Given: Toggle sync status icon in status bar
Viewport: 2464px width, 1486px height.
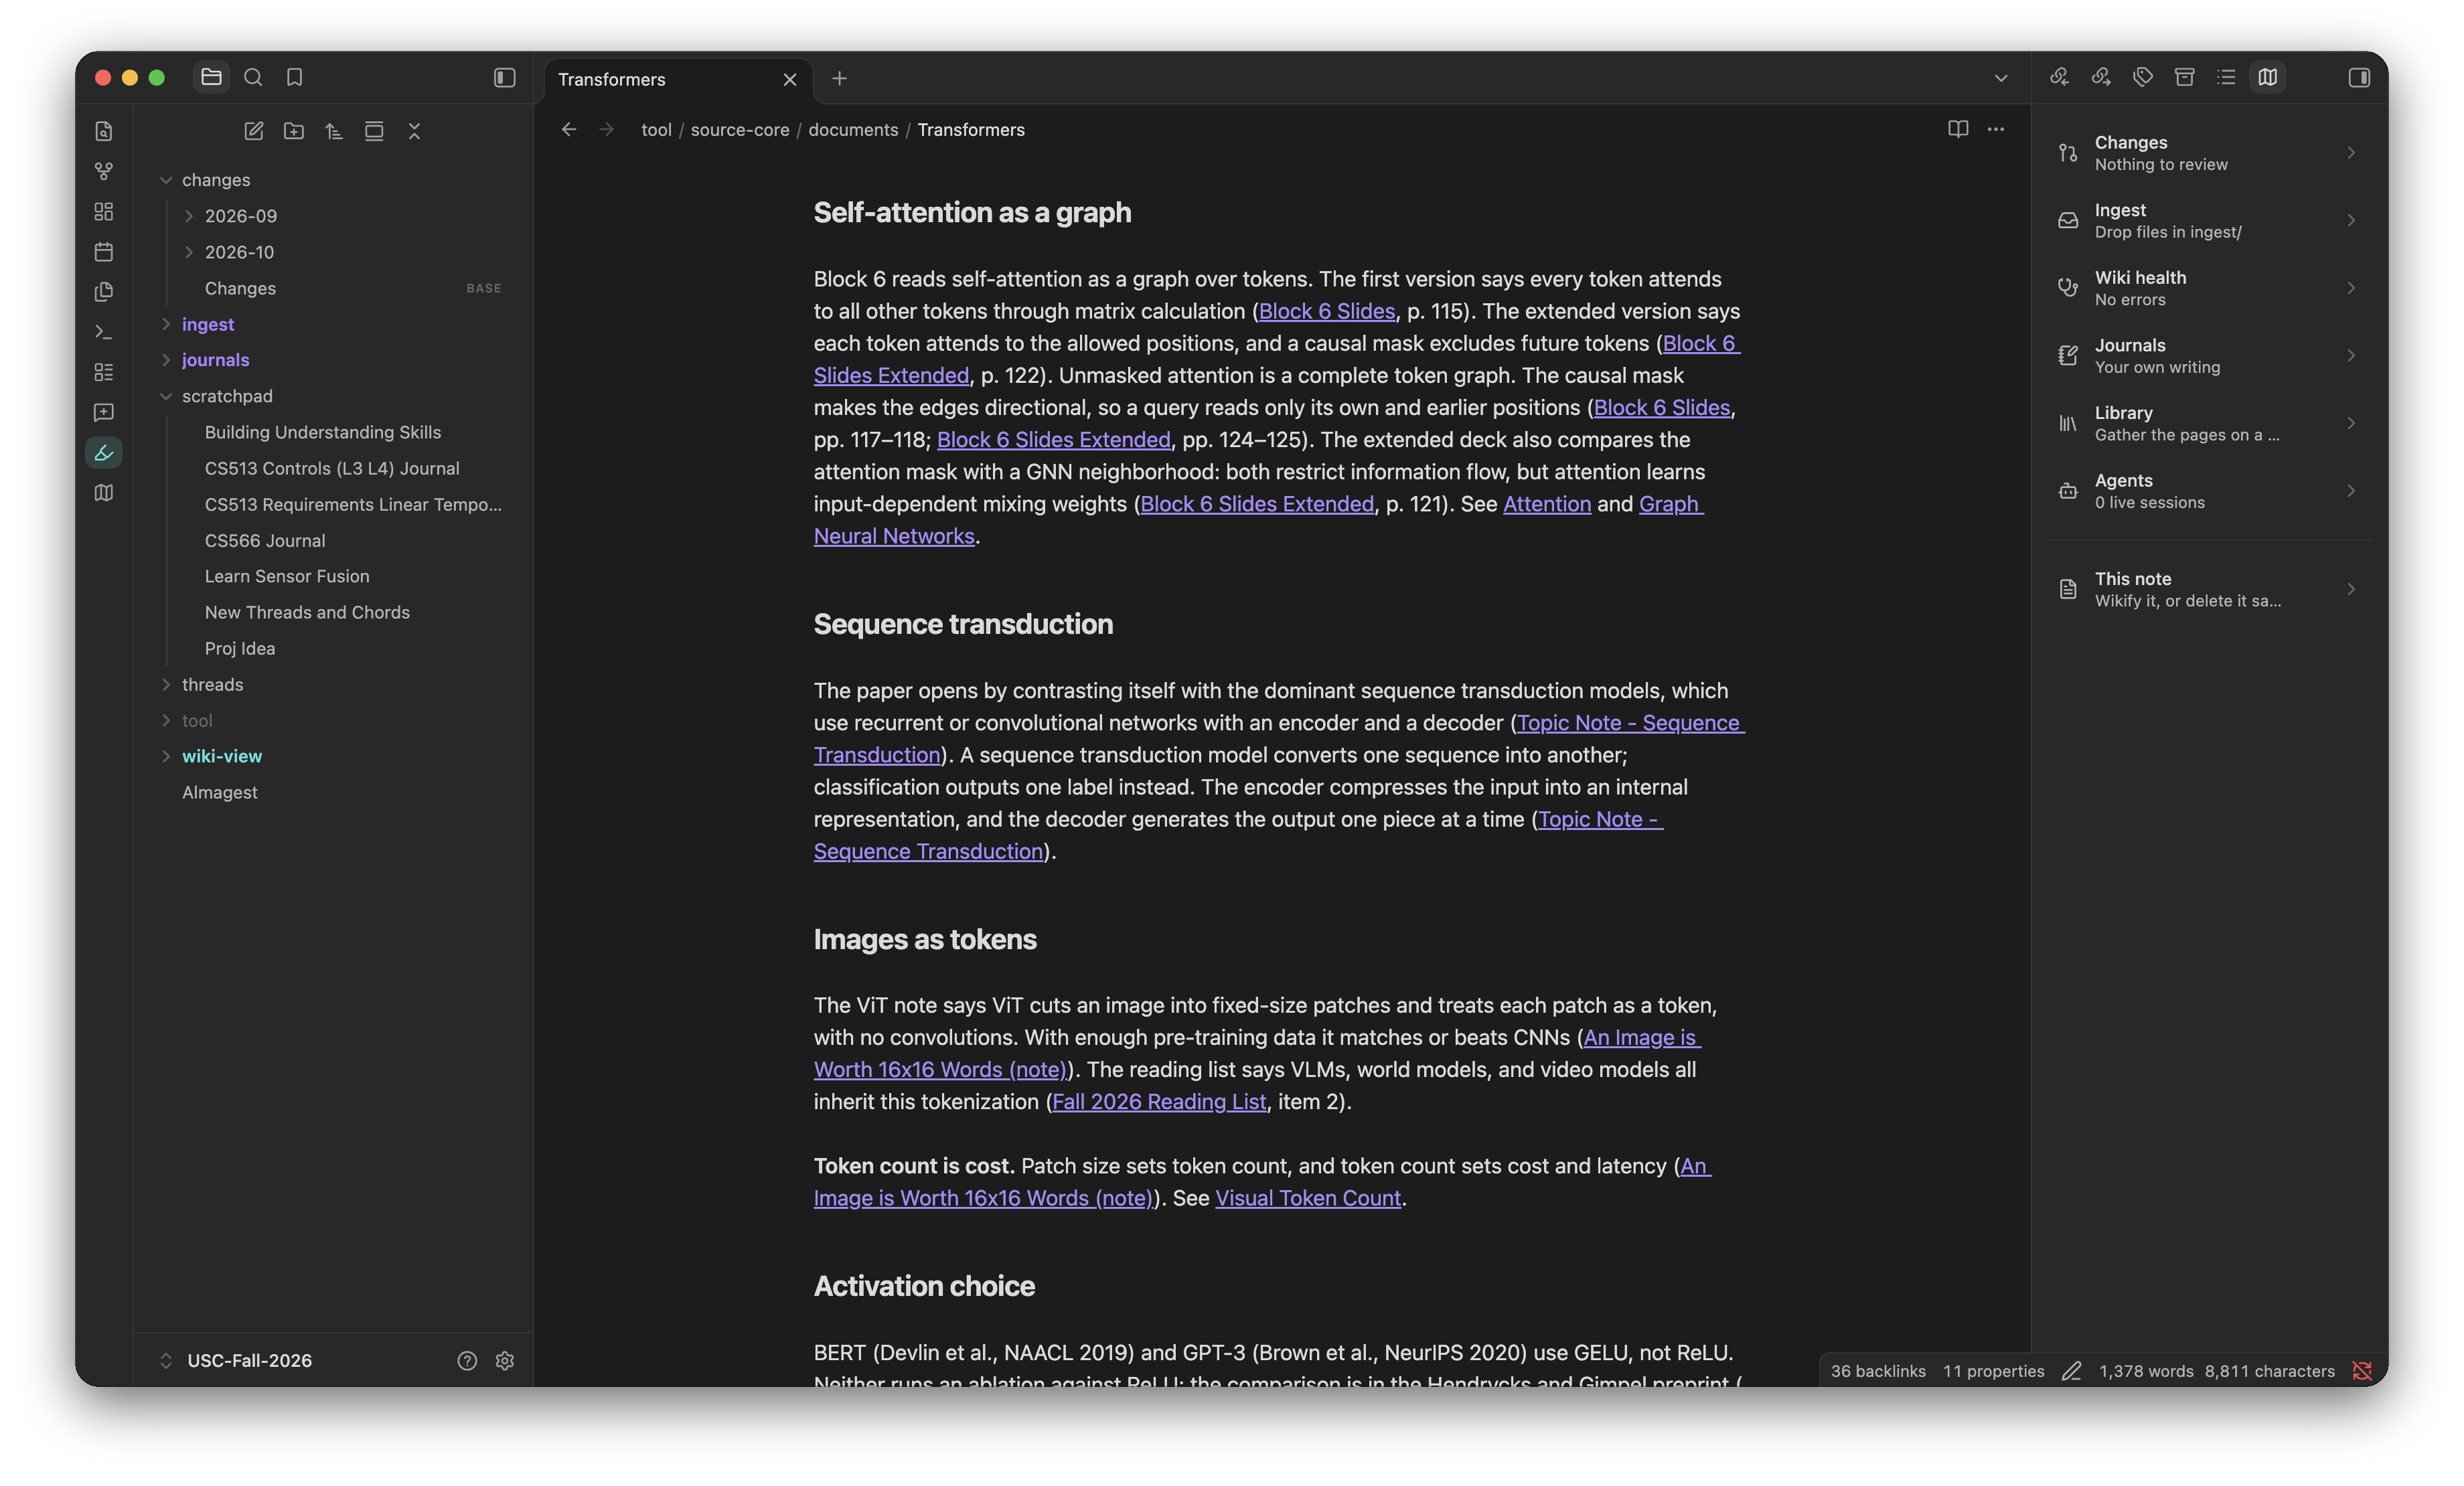Looking at the screenshot, I should [2362, 1371].
